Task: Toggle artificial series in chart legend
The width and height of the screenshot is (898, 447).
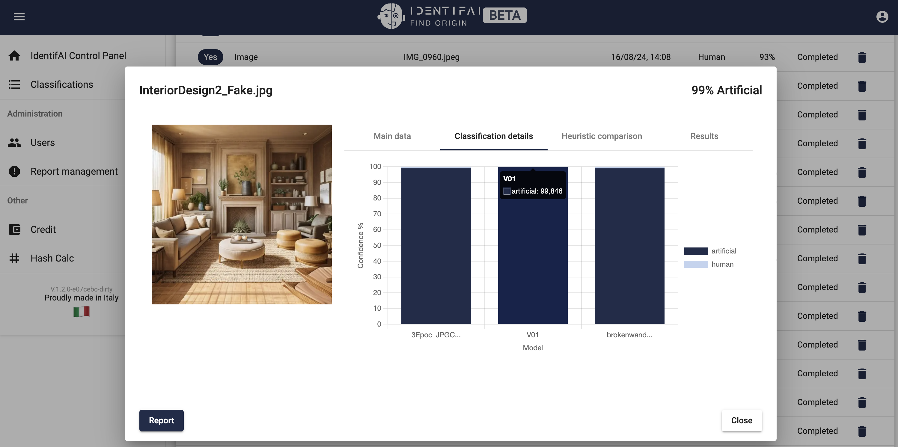Action: pos(710,251)
